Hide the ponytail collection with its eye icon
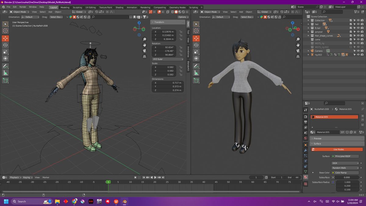The width and height of the screenshot is (366, 206). point(358,32)
